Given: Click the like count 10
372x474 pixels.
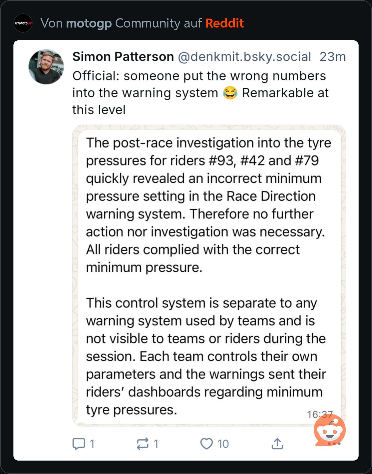Looking at the screenshot, I should [223, 444].
